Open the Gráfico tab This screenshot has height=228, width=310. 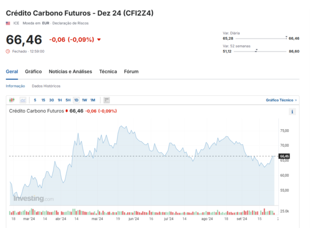pyautogui.click(x=33, y=72)
